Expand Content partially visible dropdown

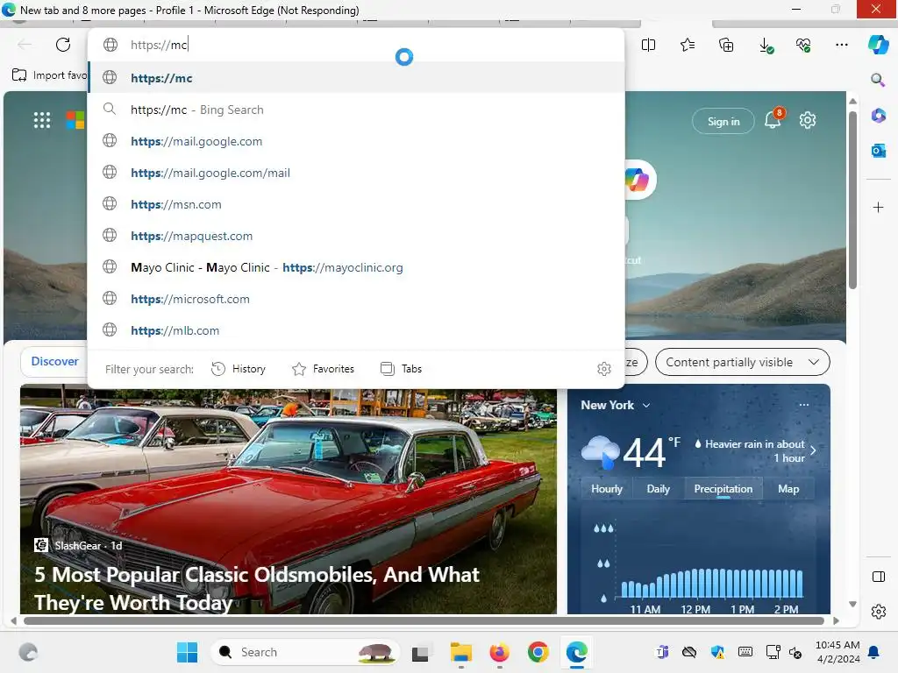pyautogui.click(x=742, y=362)
